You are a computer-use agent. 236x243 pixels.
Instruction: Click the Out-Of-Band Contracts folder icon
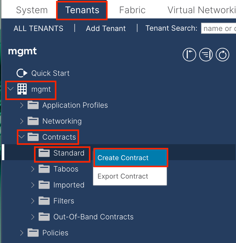(44, 217)
